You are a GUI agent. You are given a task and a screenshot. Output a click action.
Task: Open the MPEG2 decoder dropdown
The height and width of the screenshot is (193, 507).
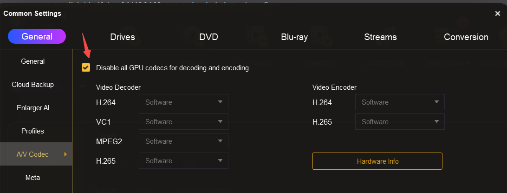point(183,141)
